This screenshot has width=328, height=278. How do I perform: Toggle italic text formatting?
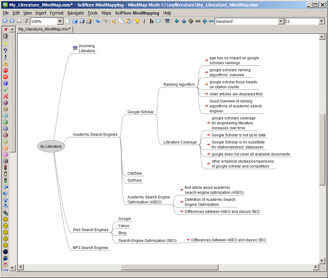click(x=144, y=21)
